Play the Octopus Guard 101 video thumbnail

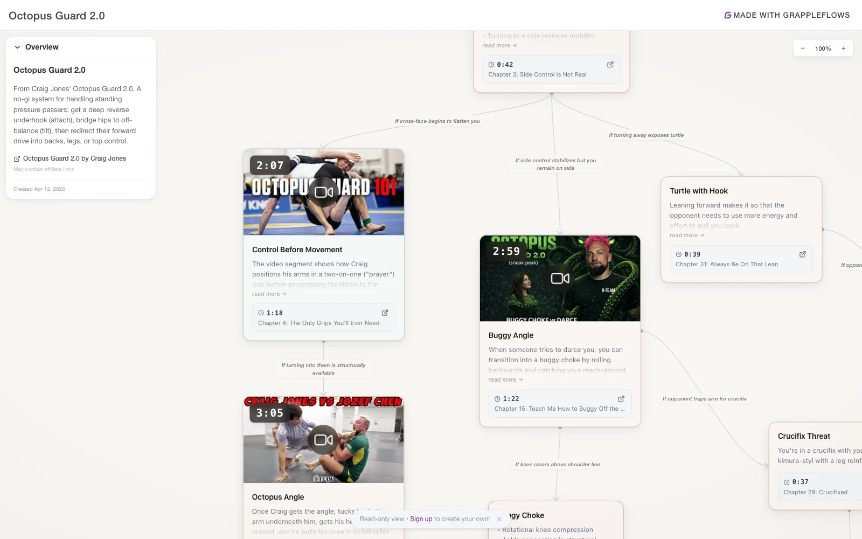[x=324, y=192]
